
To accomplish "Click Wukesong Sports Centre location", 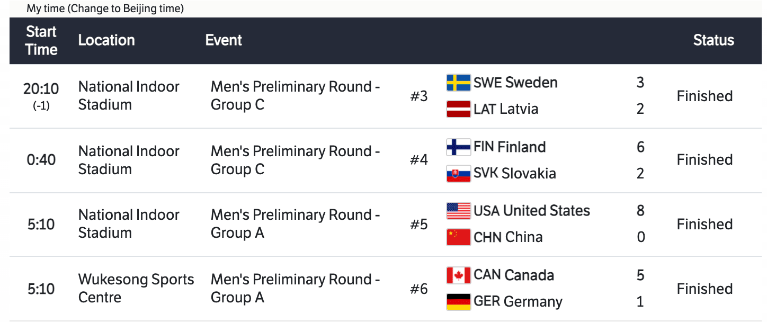I will click(x=136, y=288).
